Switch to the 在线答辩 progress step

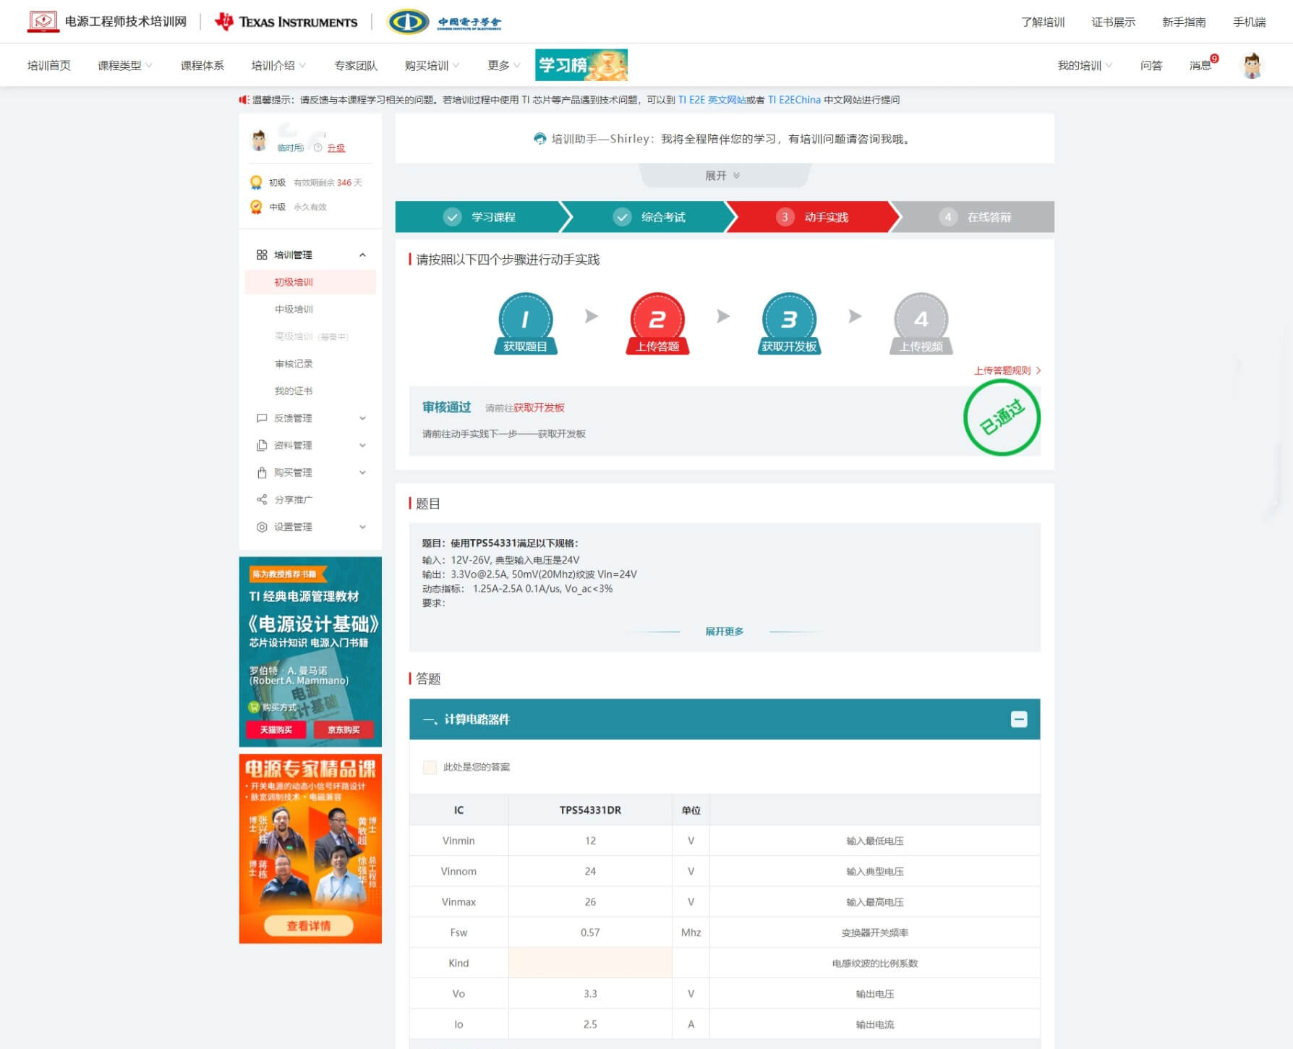(976, 217)
